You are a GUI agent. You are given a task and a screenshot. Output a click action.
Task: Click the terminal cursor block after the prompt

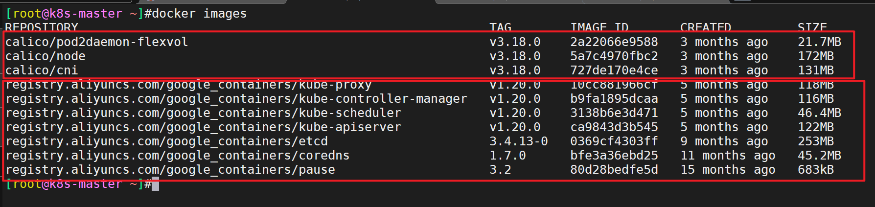click(x=155, y=184)
